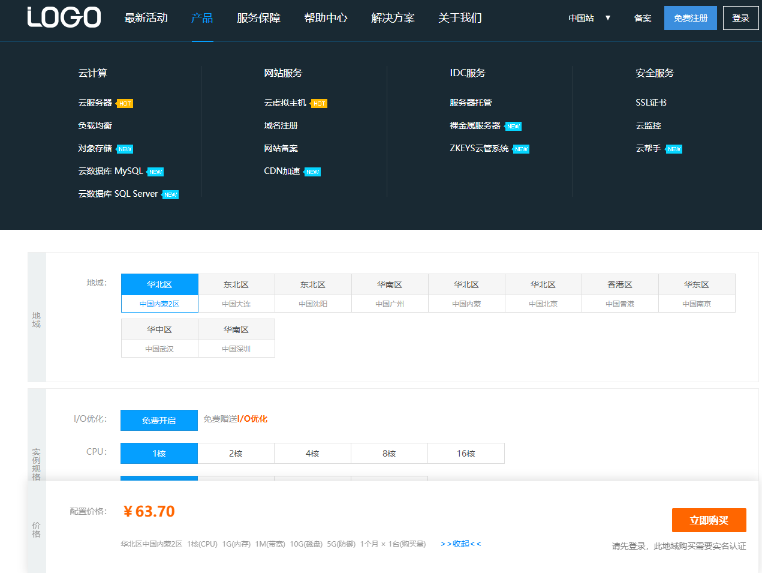Open 帮助中心 nav item

(326, 18)
